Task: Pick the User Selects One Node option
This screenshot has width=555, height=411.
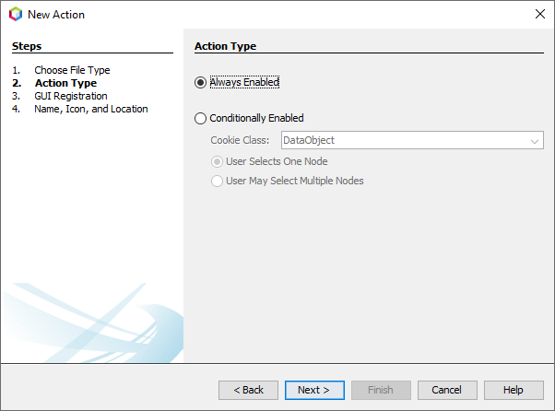Action: point(217,161)
